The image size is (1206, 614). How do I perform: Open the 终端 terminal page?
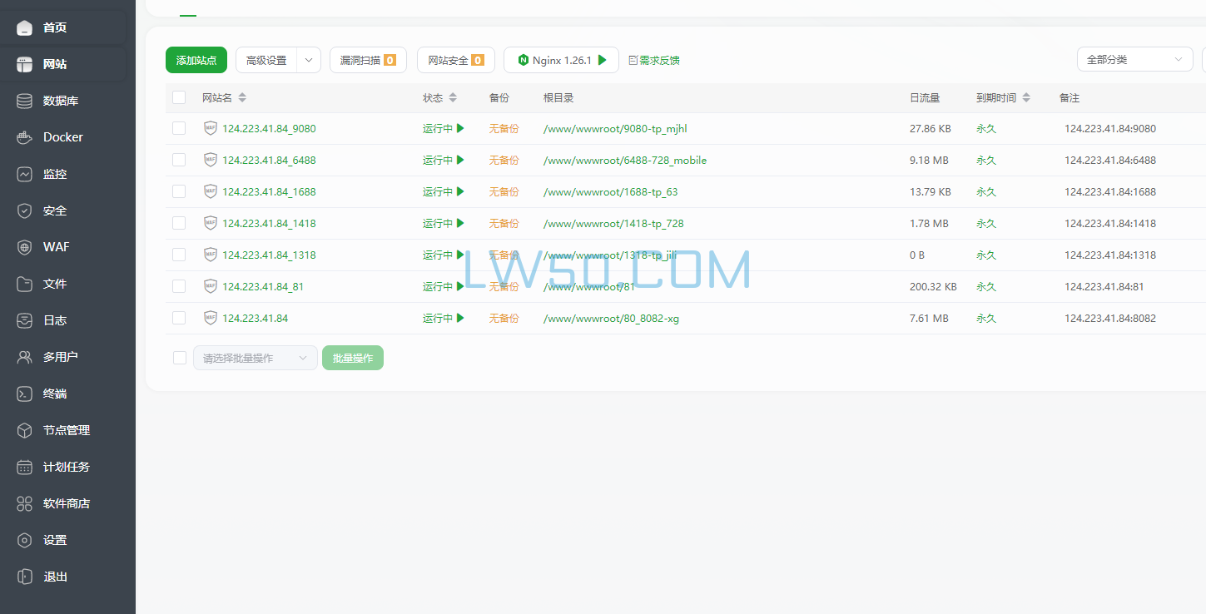pos(56,393)
